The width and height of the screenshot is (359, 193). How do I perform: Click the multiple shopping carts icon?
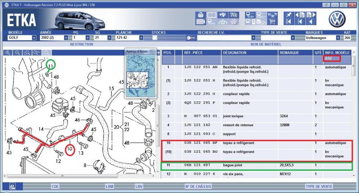pos(272,15)
